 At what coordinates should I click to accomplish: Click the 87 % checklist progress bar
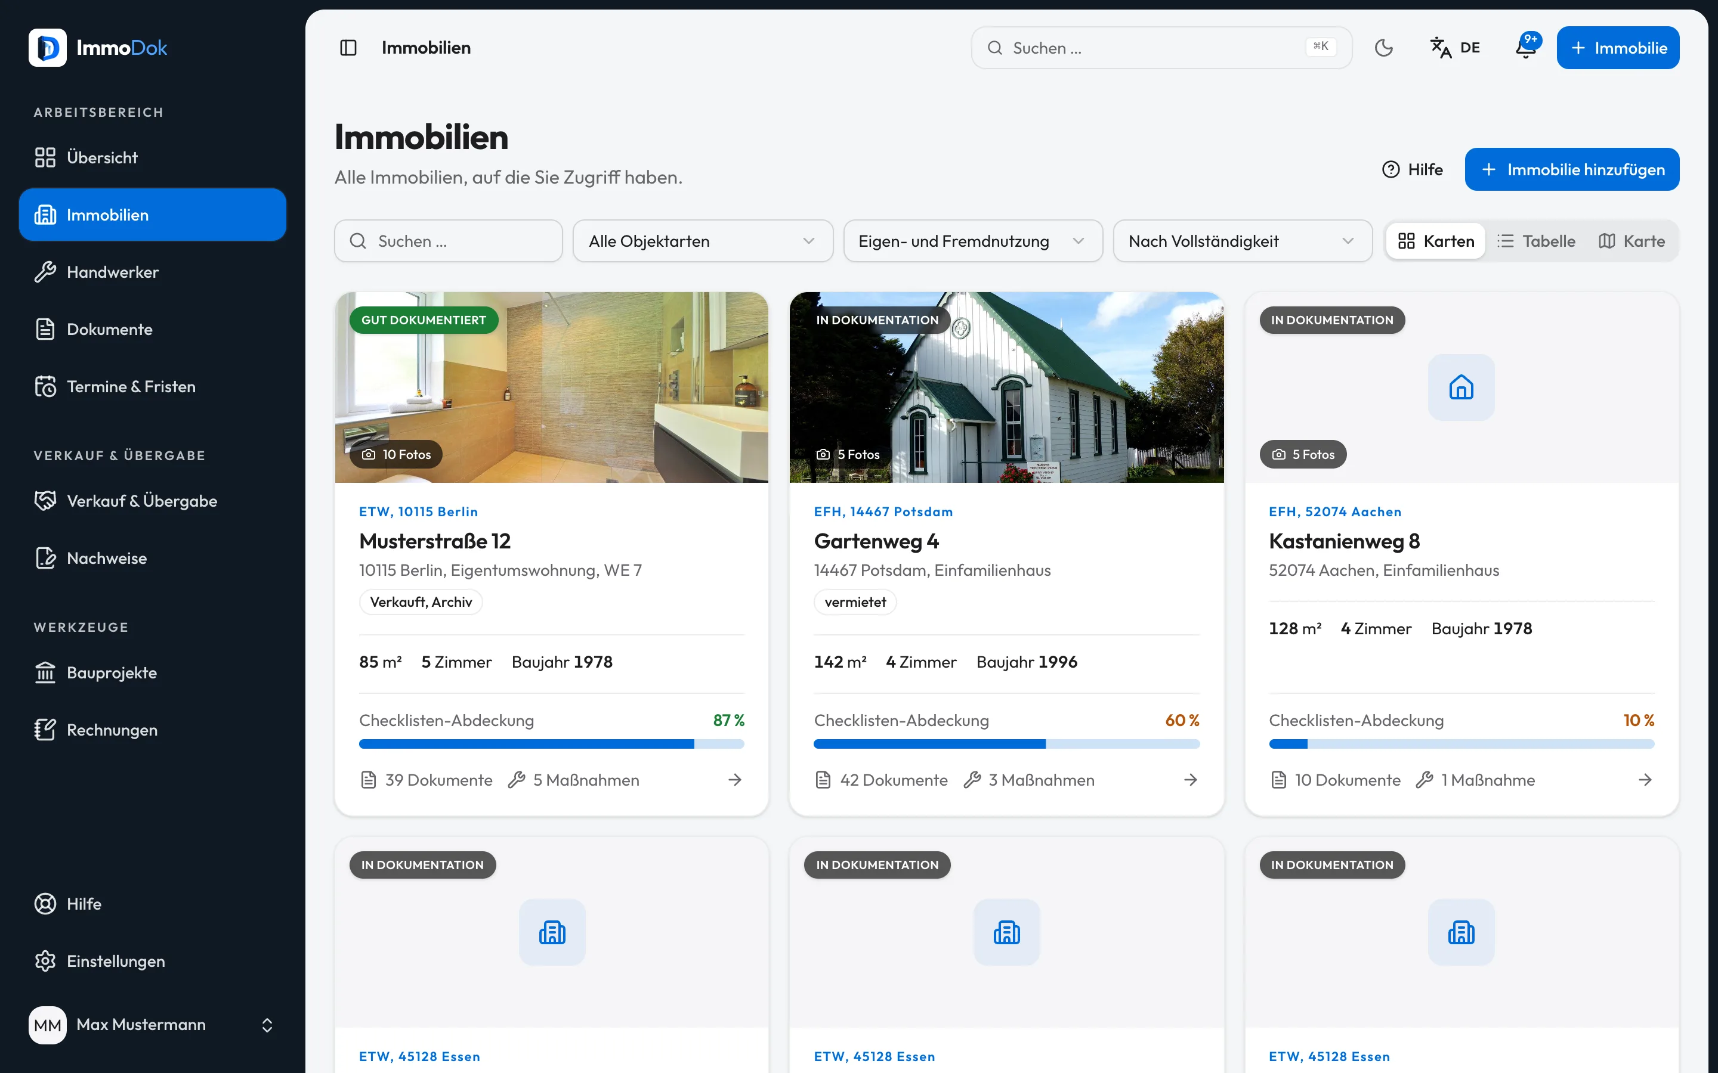click(552, 744)
